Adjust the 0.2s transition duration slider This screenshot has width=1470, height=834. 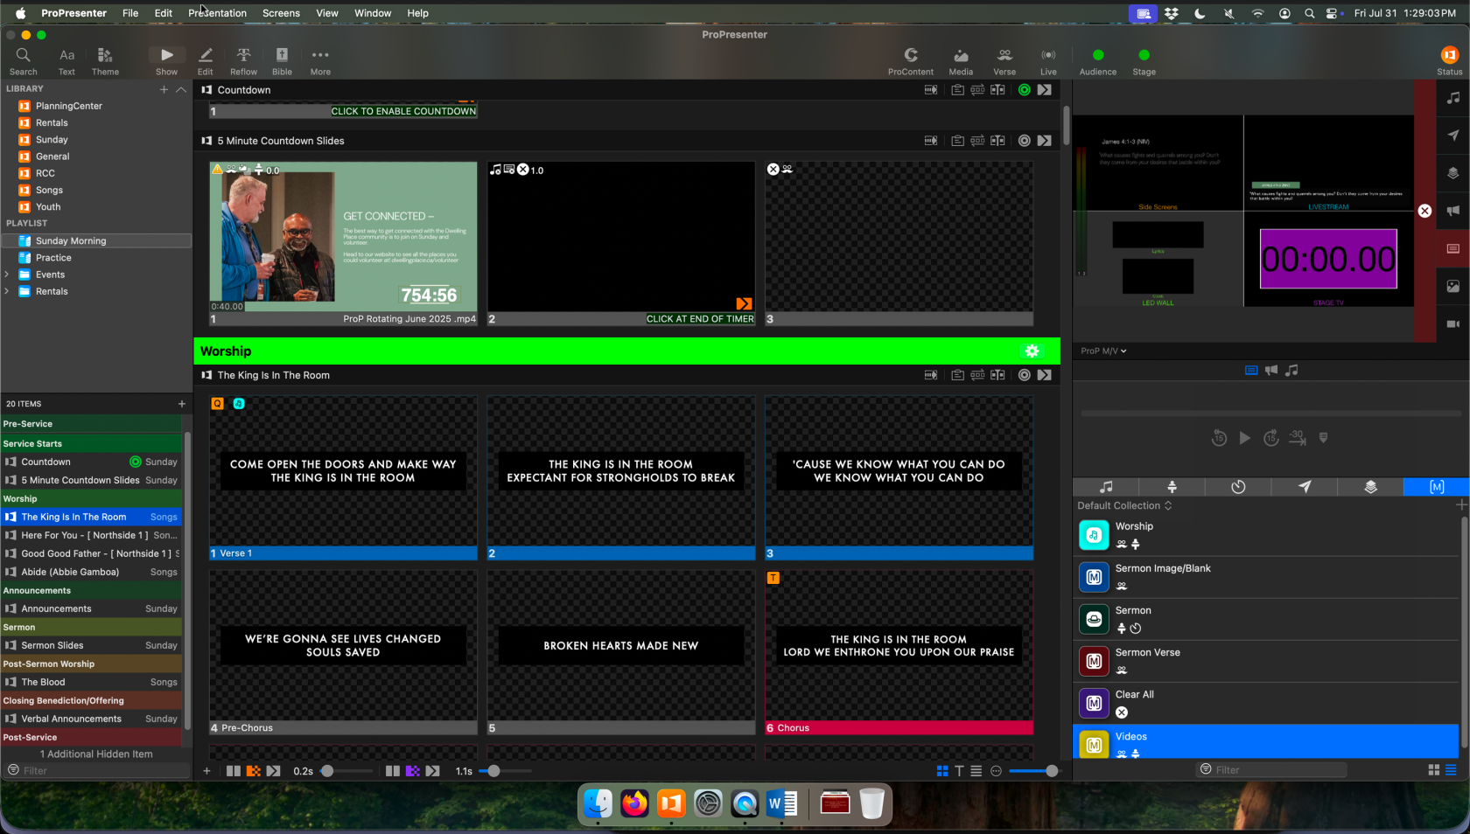tap(346, 771)
